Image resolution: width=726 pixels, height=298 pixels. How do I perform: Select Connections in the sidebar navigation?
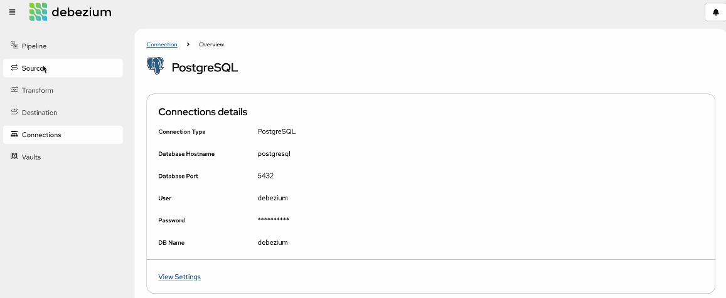tap(41, 135)
